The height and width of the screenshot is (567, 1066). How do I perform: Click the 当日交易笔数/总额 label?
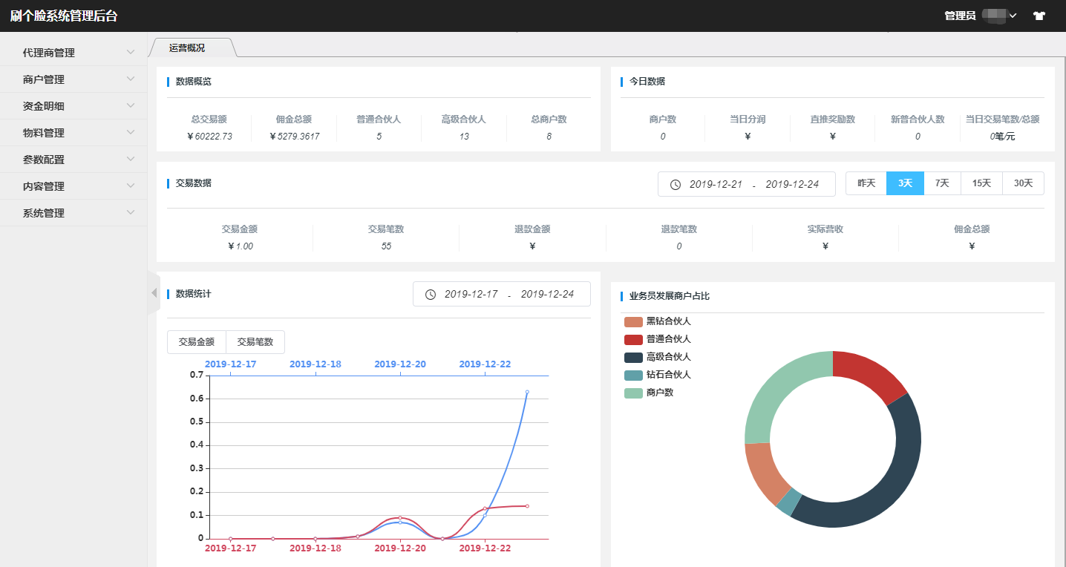point(1001,119)
